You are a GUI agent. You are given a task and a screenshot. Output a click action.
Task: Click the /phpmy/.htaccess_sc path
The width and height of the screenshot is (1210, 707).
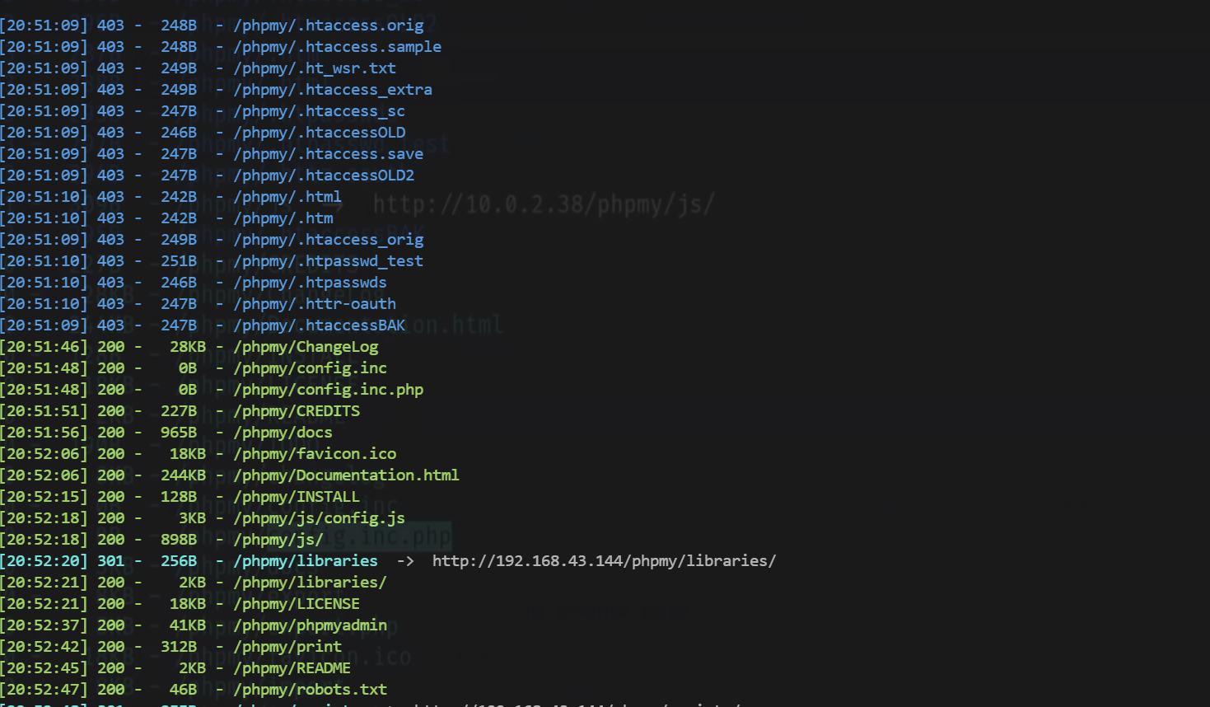pyautogui.click(x=320, y=111)
